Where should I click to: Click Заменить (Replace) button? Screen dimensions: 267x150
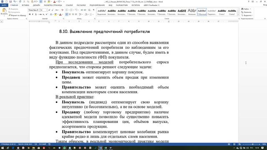(x=246, y=12)
